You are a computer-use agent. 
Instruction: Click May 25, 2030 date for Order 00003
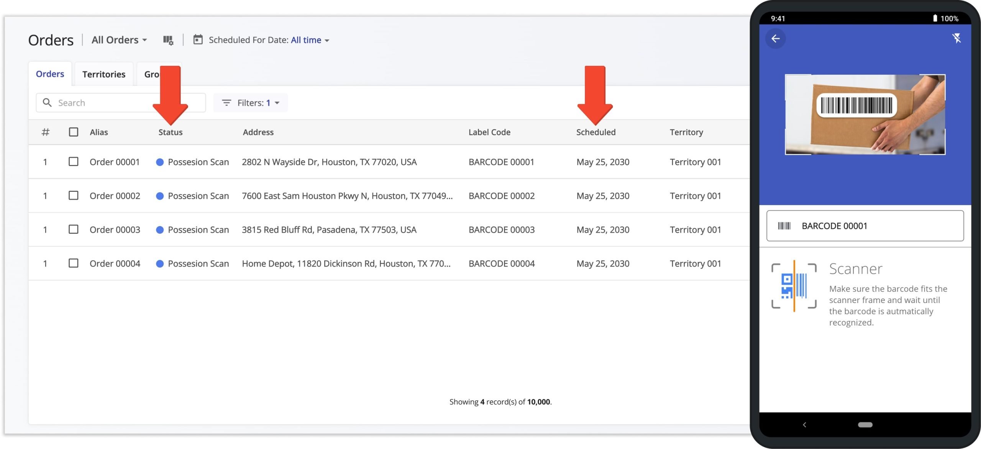click(x=603, y=229)
